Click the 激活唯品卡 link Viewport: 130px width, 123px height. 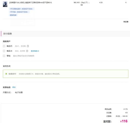35,51
